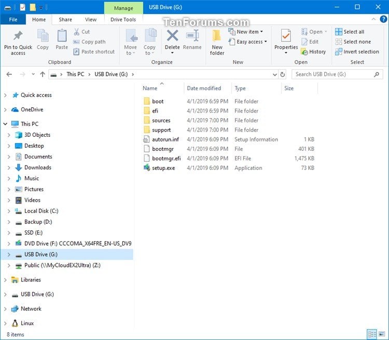
Task: Select the support folder
Action: click(161, 130)
